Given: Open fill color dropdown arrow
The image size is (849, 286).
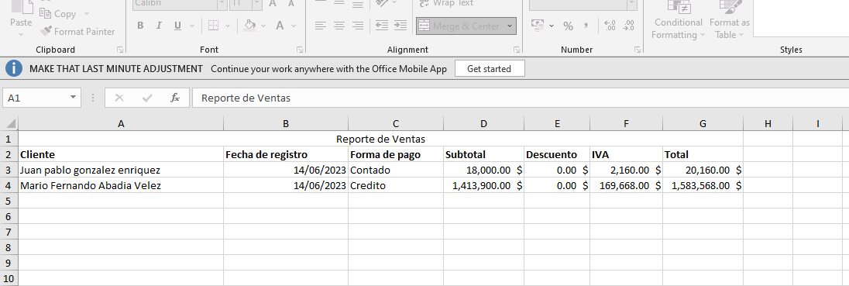Looking at the screenshot, I should (263, 26).
